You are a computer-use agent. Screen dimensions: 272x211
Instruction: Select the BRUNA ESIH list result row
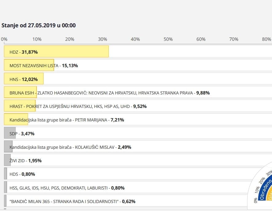tap(109, 93)
